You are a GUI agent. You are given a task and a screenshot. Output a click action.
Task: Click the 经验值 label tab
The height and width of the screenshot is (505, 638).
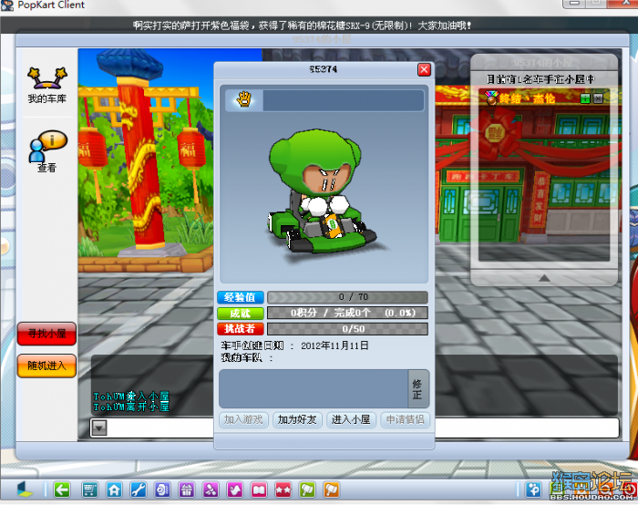pos(240,297)
